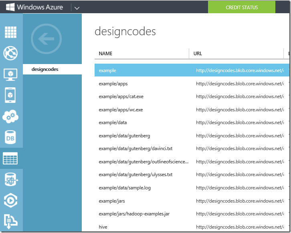291x233 pixels.
Task: Open HDInsight database-arrow icon in sidebar
Action: [10, 179]
